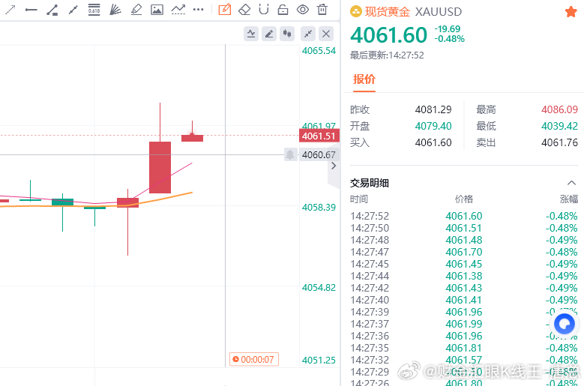Viewport: 587px width, 386px height.
Task: Click the 买入 label
Action: click(x=360, y=142)
